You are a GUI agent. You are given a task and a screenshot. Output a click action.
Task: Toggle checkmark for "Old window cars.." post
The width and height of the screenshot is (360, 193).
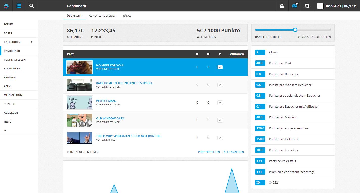(220, 120)
